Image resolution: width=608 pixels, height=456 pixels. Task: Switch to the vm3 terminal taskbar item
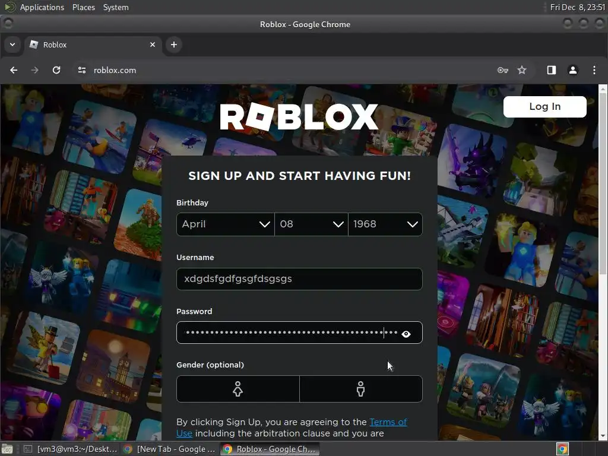(x=70, y=449)
